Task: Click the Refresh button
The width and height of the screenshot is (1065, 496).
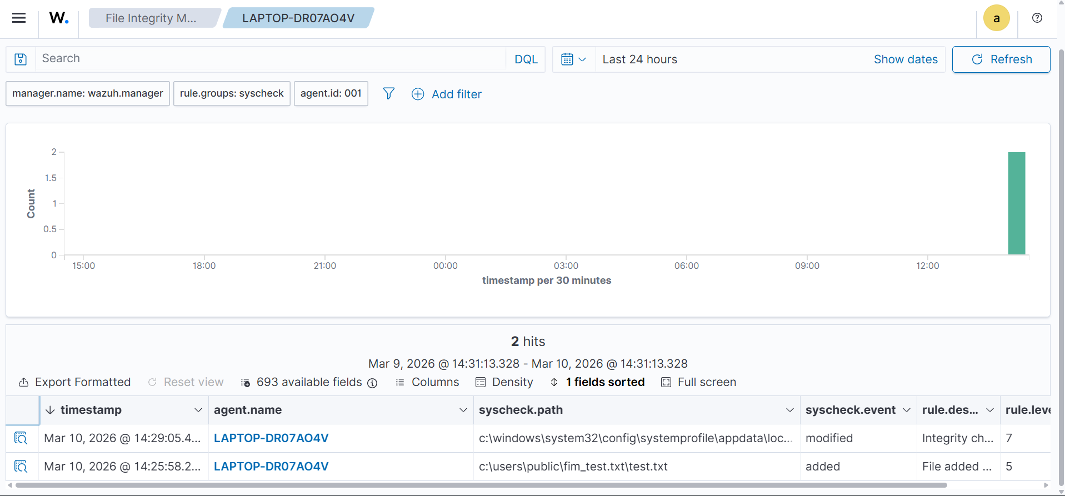Action: tap(1001, 59)
